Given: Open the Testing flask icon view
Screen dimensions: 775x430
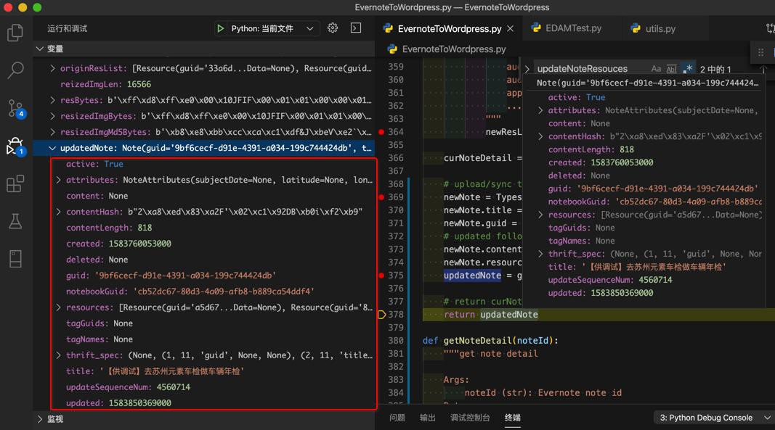Looking at the screenshot, I should pos(15,221).
